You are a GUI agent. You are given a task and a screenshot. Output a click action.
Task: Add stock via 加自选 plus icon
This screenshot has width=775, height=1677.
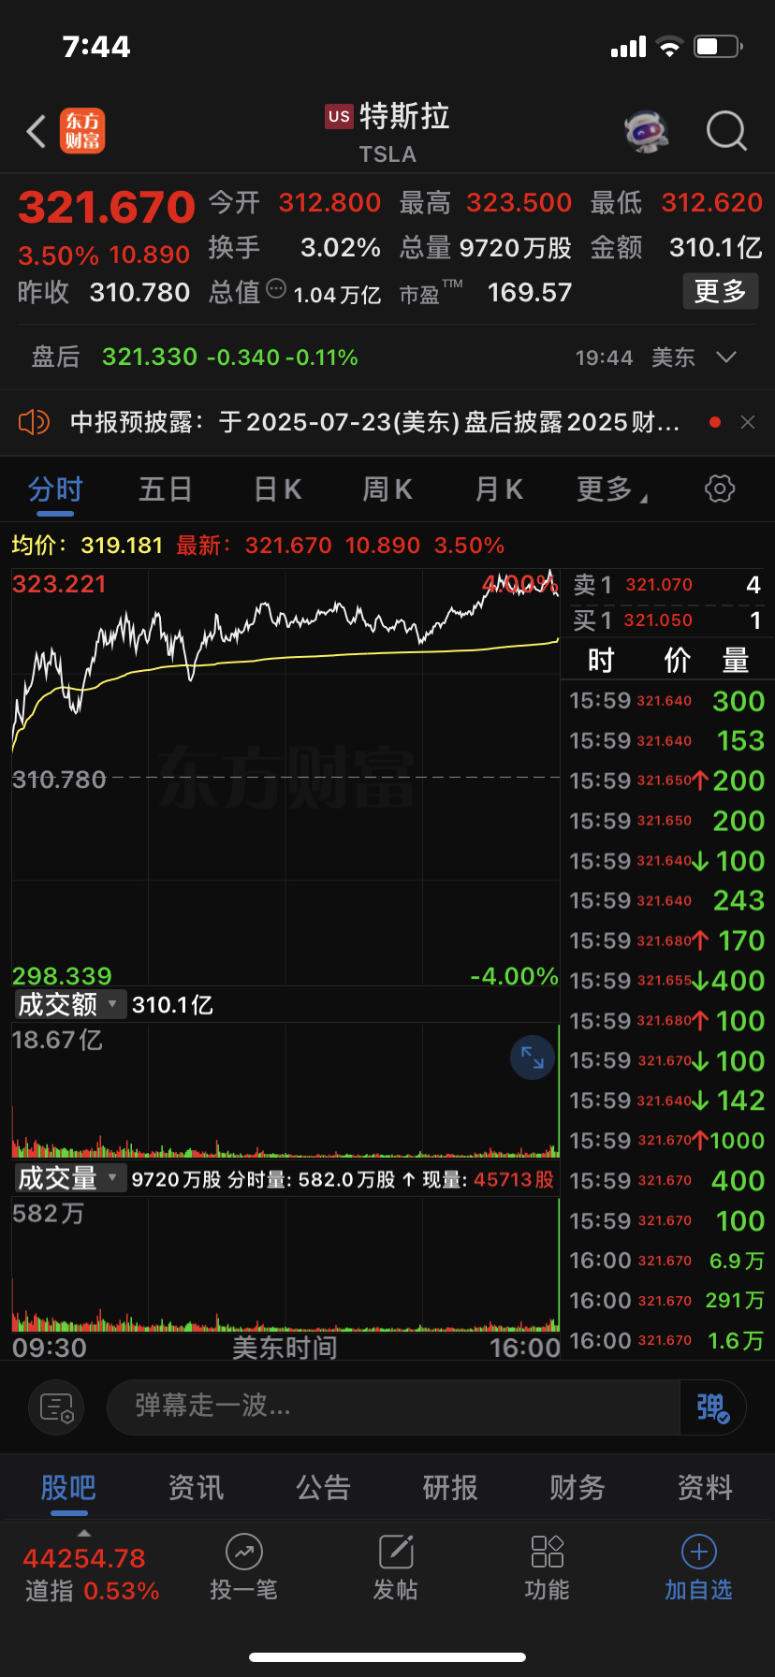699,1553
